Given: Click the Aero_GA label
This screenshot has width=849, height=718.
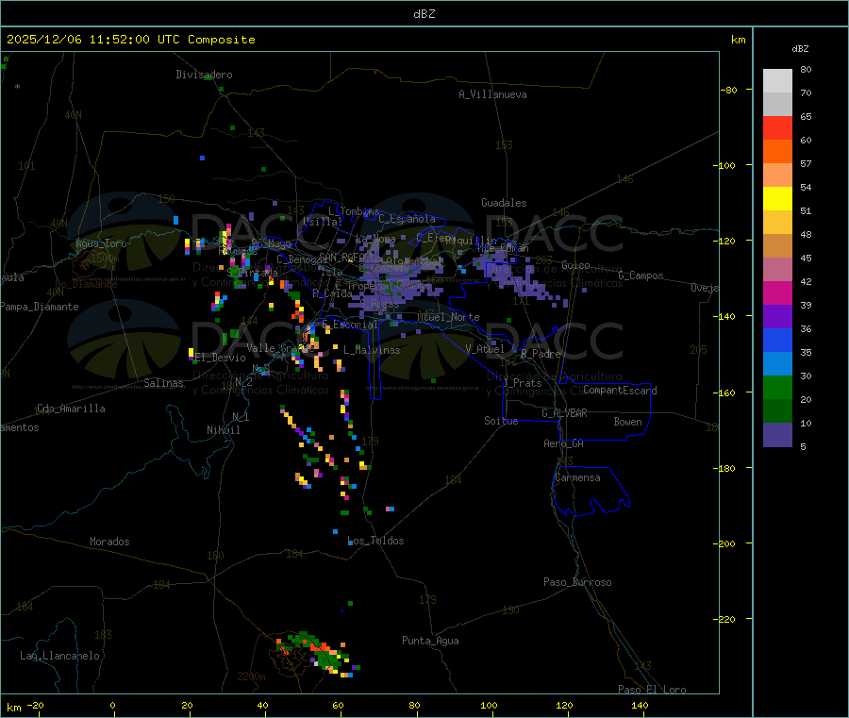Looking at the screenshot, I should 564,443.
